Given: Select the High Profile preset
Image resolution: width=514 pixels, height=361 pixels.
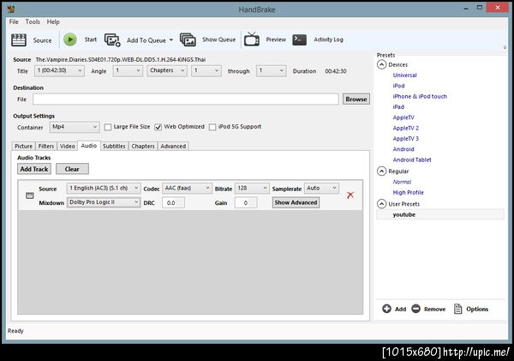Looking at the screenshot, I should click(x=408, y=192).
